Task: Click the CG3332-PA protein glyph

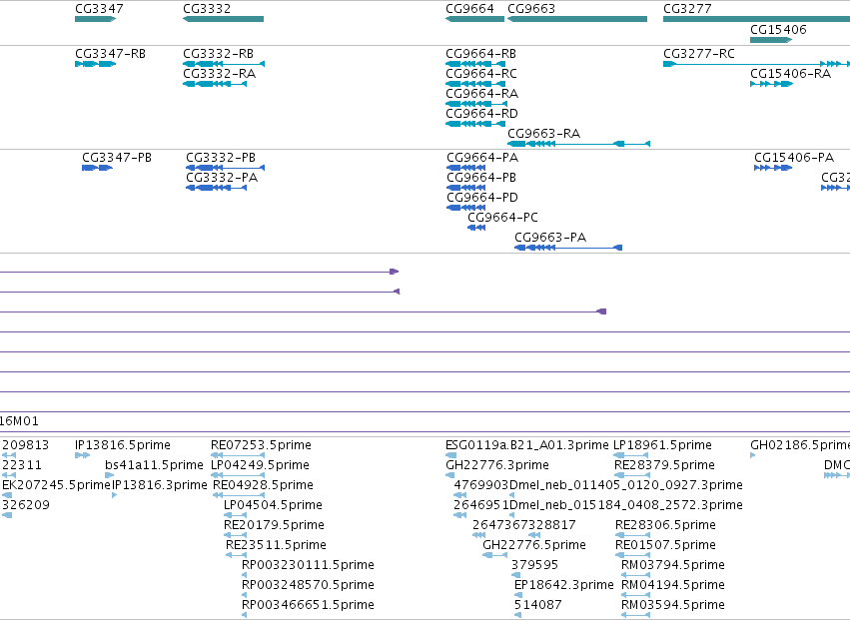Action: [217, 188]
